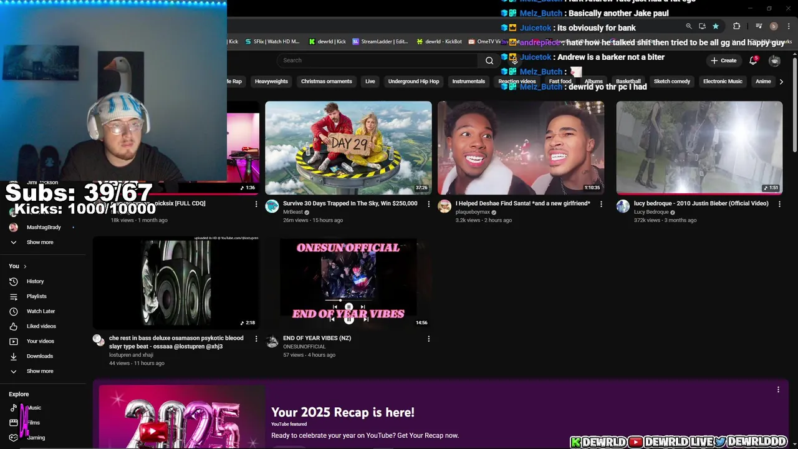This screenshot has height=449, width=798.
Task: Play Deshae Find Santa thumbnail
Action: pyautogui.click(x=521, y=148)
